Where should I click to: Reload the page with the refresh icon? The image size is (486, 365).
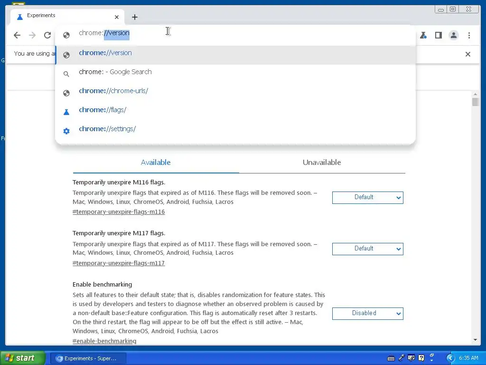[x=47, y=35]
